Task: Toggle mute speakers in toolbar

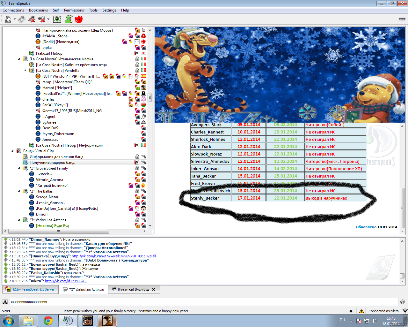Action: coord(41,19)
